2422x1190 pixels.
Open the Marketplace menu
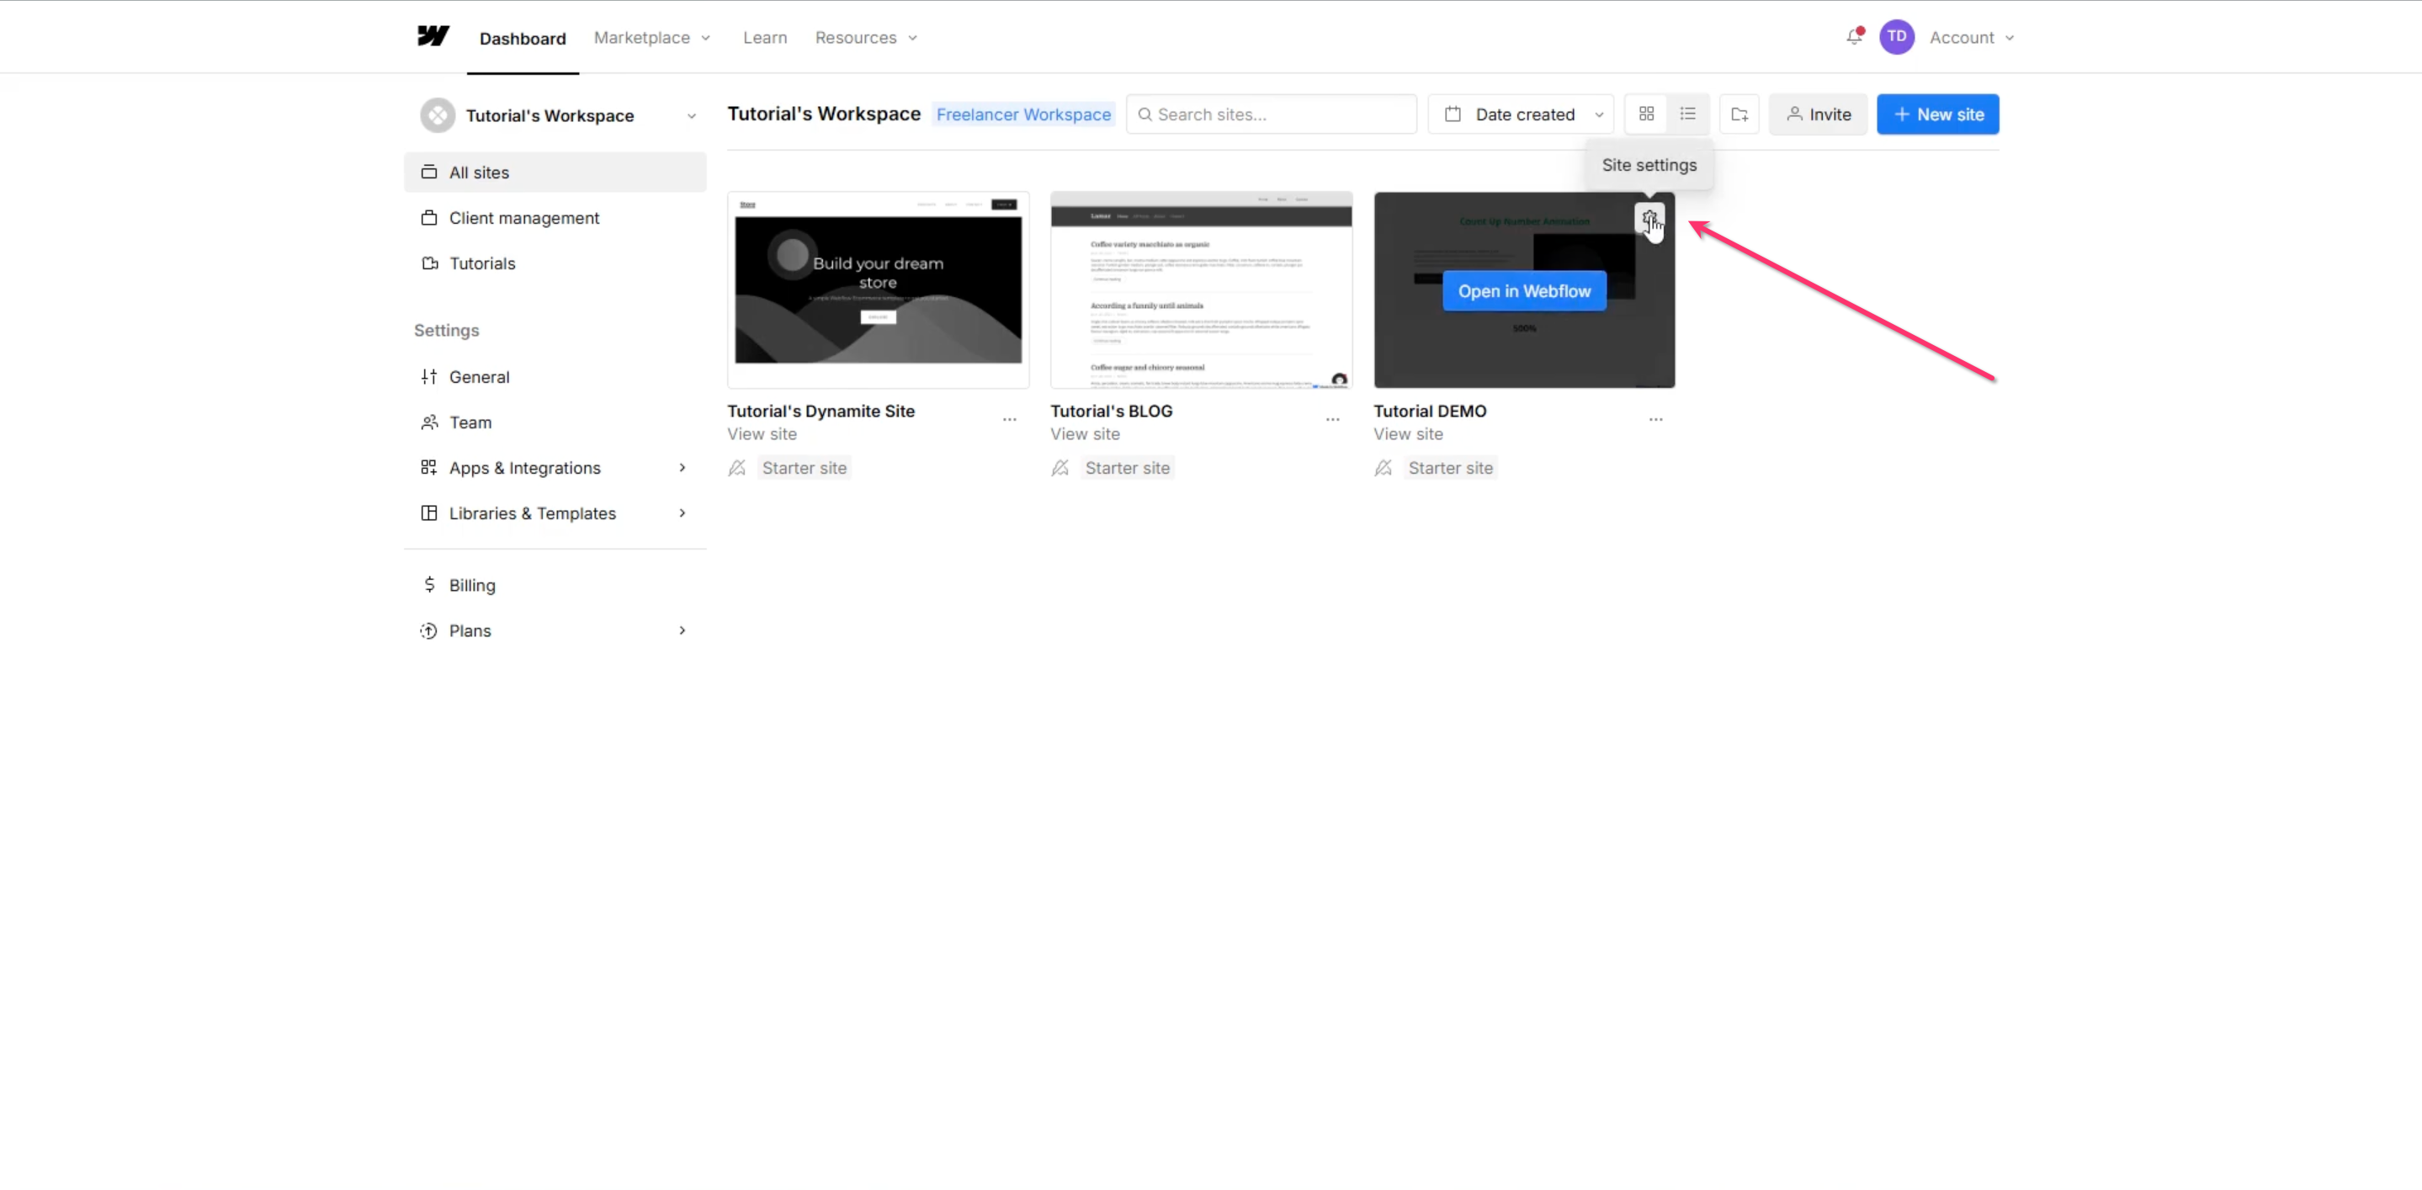point(651,38)
